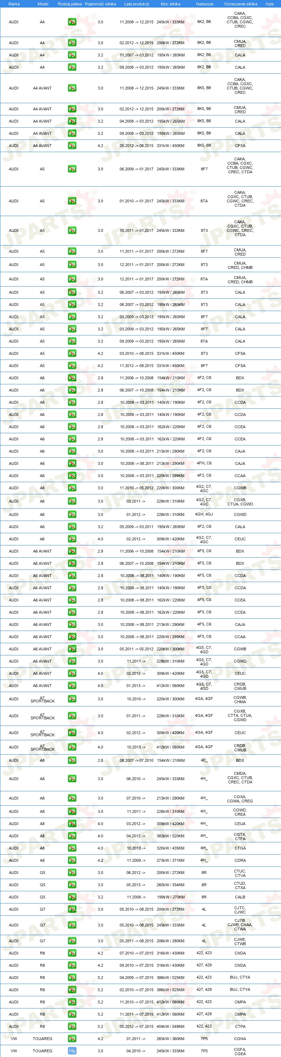Click fuel icon in A8 4.2 CDRA row
Screen dimensions: 281x1057
(x=72, y=860)
